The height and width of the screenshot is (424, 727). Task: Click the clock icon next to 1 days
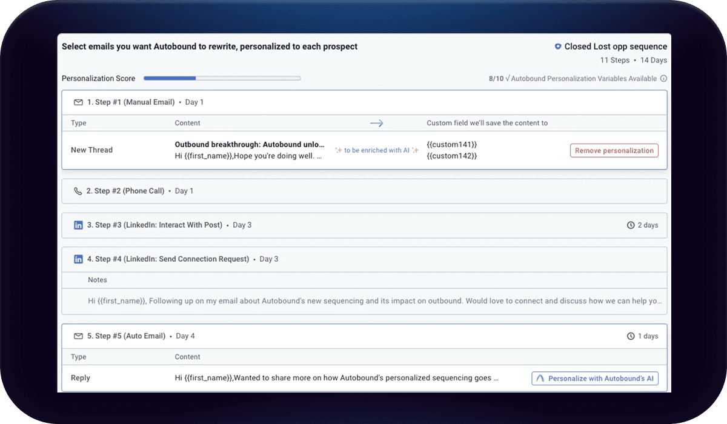[632, 336]
